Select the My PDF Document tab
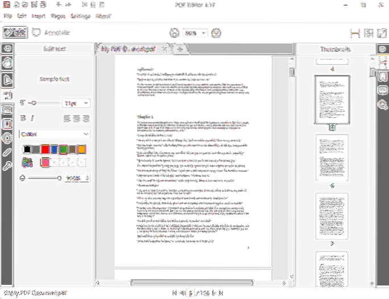Screen dimensions: 389x299 coord(129,49)
